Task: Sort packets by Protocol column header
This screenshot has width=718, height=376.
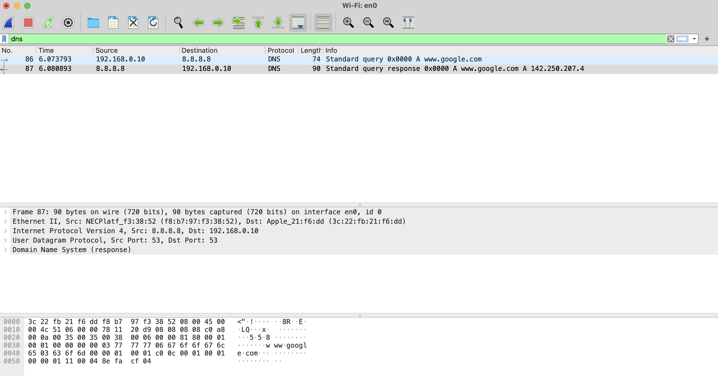Action: (x=280, y=50)
